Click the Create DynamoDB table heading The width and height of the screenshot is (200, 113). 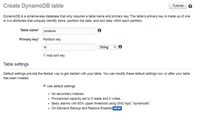click(33, 6)
